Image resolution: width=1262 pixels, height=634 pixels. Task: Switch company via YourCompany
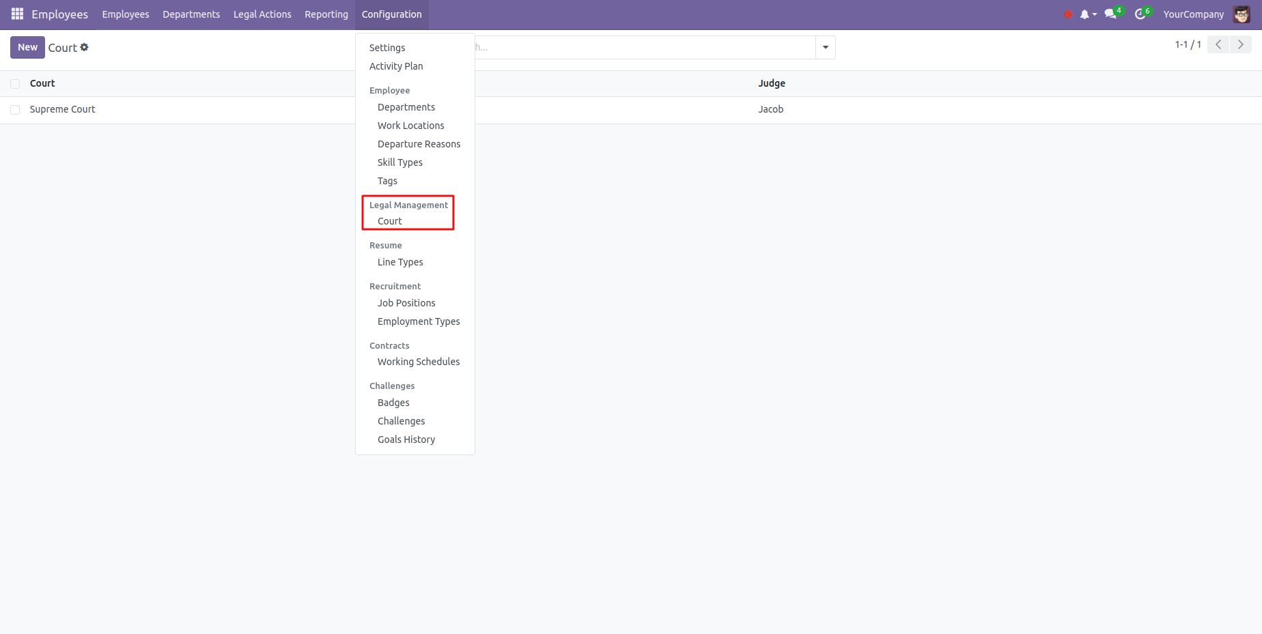click(x=1193, y=14)
